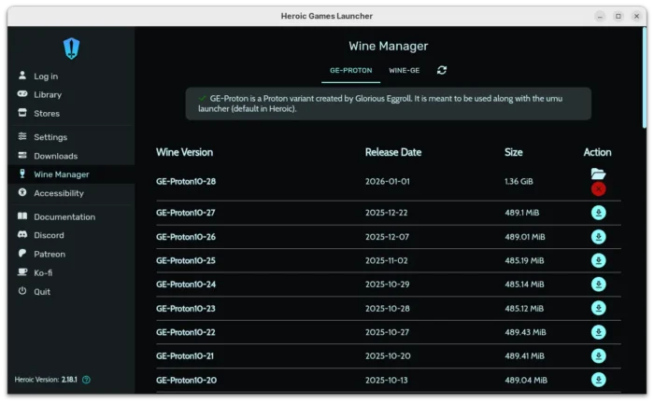Click the Heroic shield logo

click(72, 49)
